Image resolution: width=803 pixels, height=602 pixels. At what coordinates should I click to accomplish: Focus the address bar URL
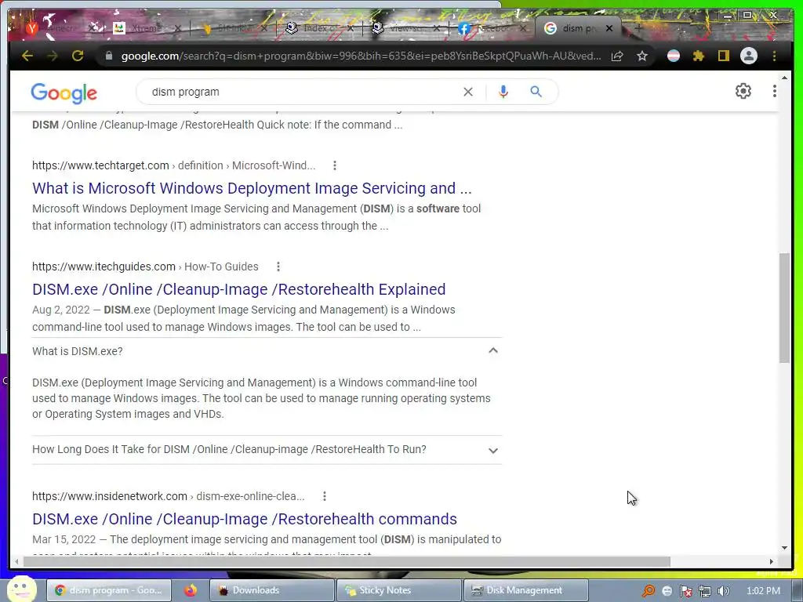click(x=361, y=56)
